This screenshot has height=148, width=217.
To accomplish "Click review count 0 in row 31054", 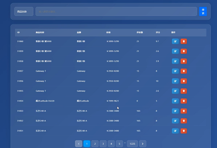I will (x=137, y=101).
